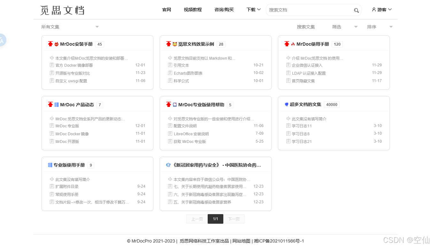Click the speaker icon in MrDoc使用手册 card
Image resolution: width=431 pixels, height=247 pixels.
pyautogui.click(x=288, y=58)
